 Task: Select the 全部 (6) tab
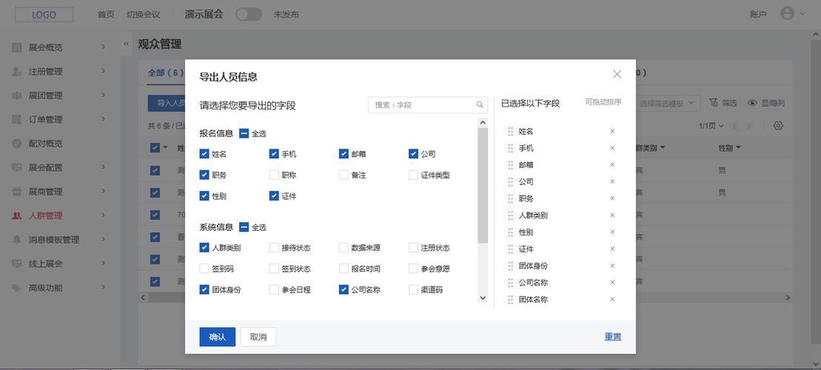pos(165,73)
